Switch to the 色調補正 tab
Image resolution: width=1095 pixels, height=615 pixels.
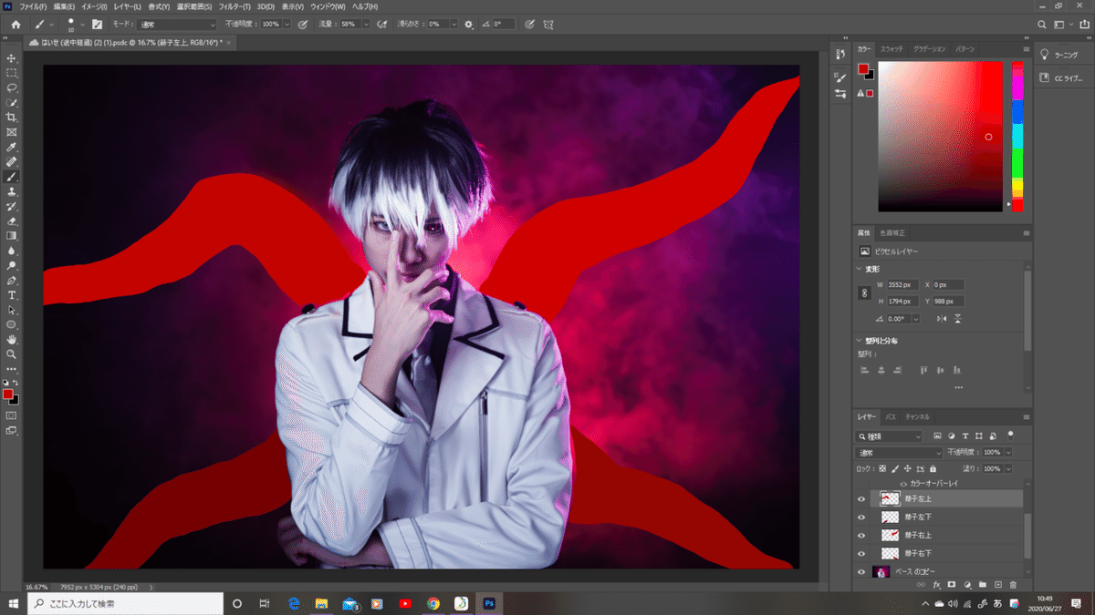(x=892, y=233)
